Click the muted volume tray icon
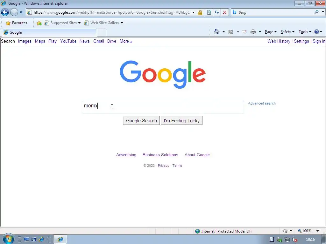326x244 pixels. [x=294, y=240]
